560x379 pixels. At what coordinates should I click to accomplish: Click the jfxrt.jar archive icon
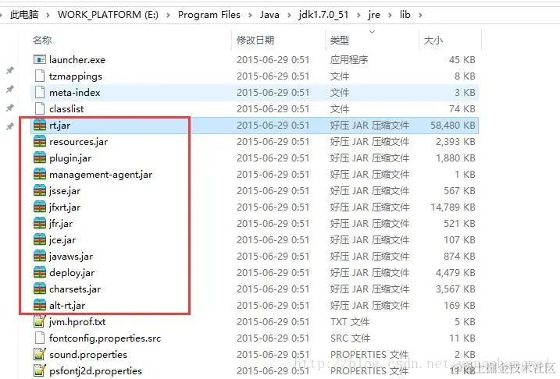click(40, 207)
